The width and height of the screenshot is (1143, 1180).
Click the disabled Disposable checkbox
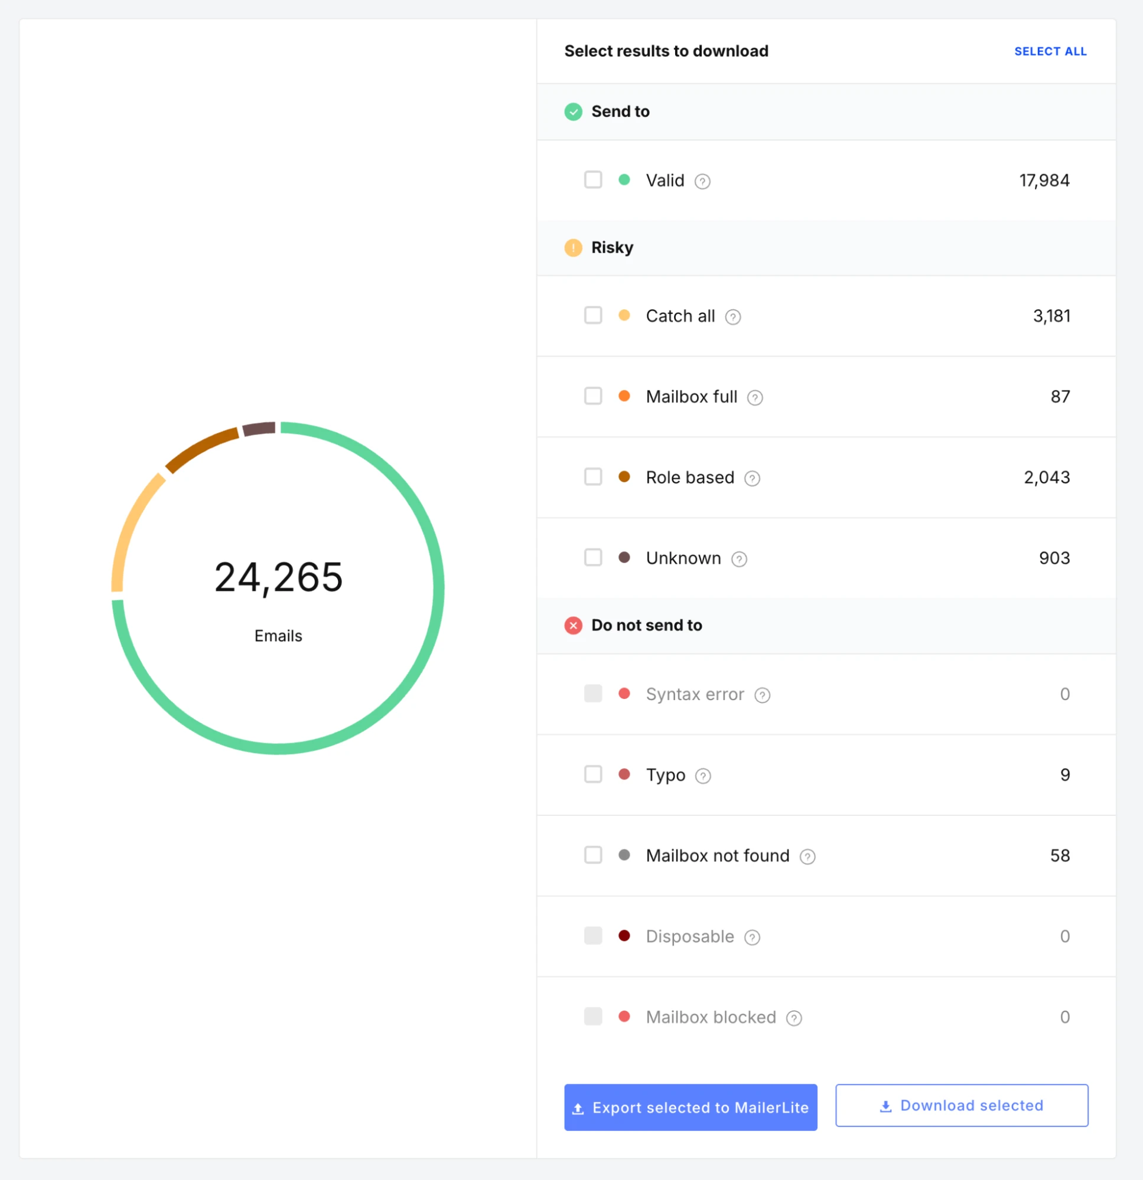tap(593, 936)
